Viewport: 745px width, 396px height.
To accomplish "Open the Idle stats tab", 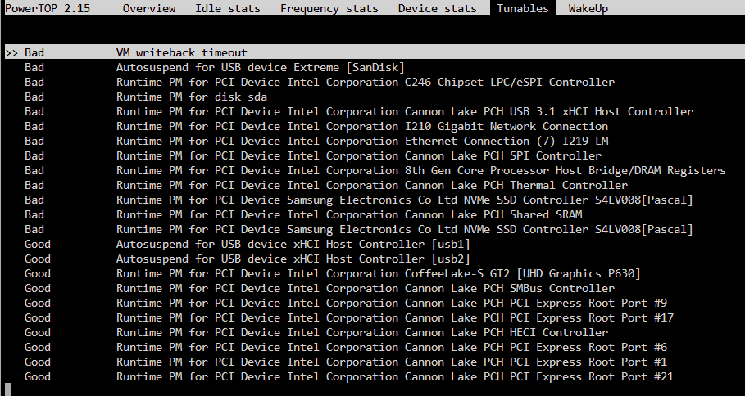I will click(x=227, y=8).
